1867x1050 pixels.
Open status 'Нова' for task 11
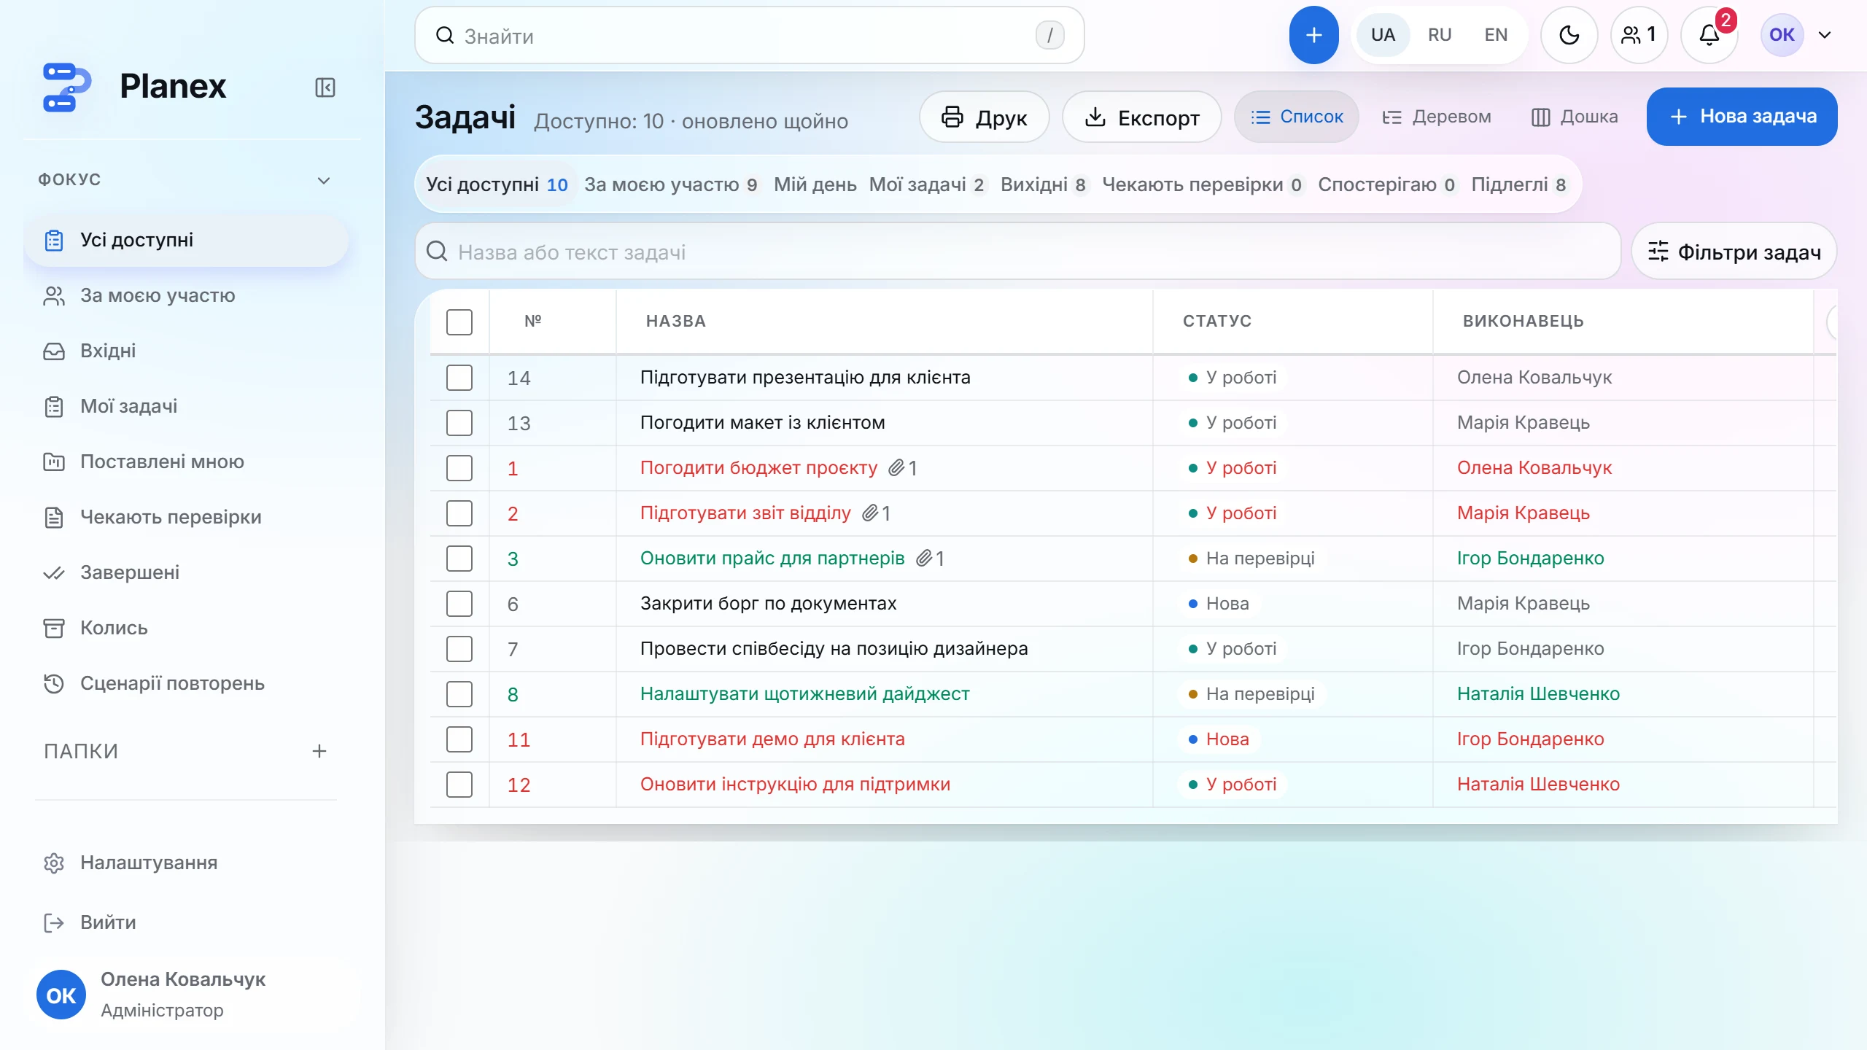pos(1219,739)
